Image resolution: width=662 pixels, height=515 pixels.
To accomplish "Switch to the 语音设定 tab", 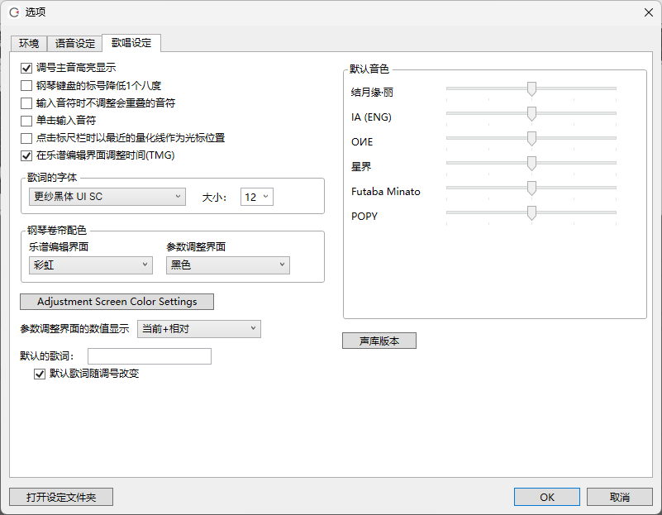I will pos(75,44).
